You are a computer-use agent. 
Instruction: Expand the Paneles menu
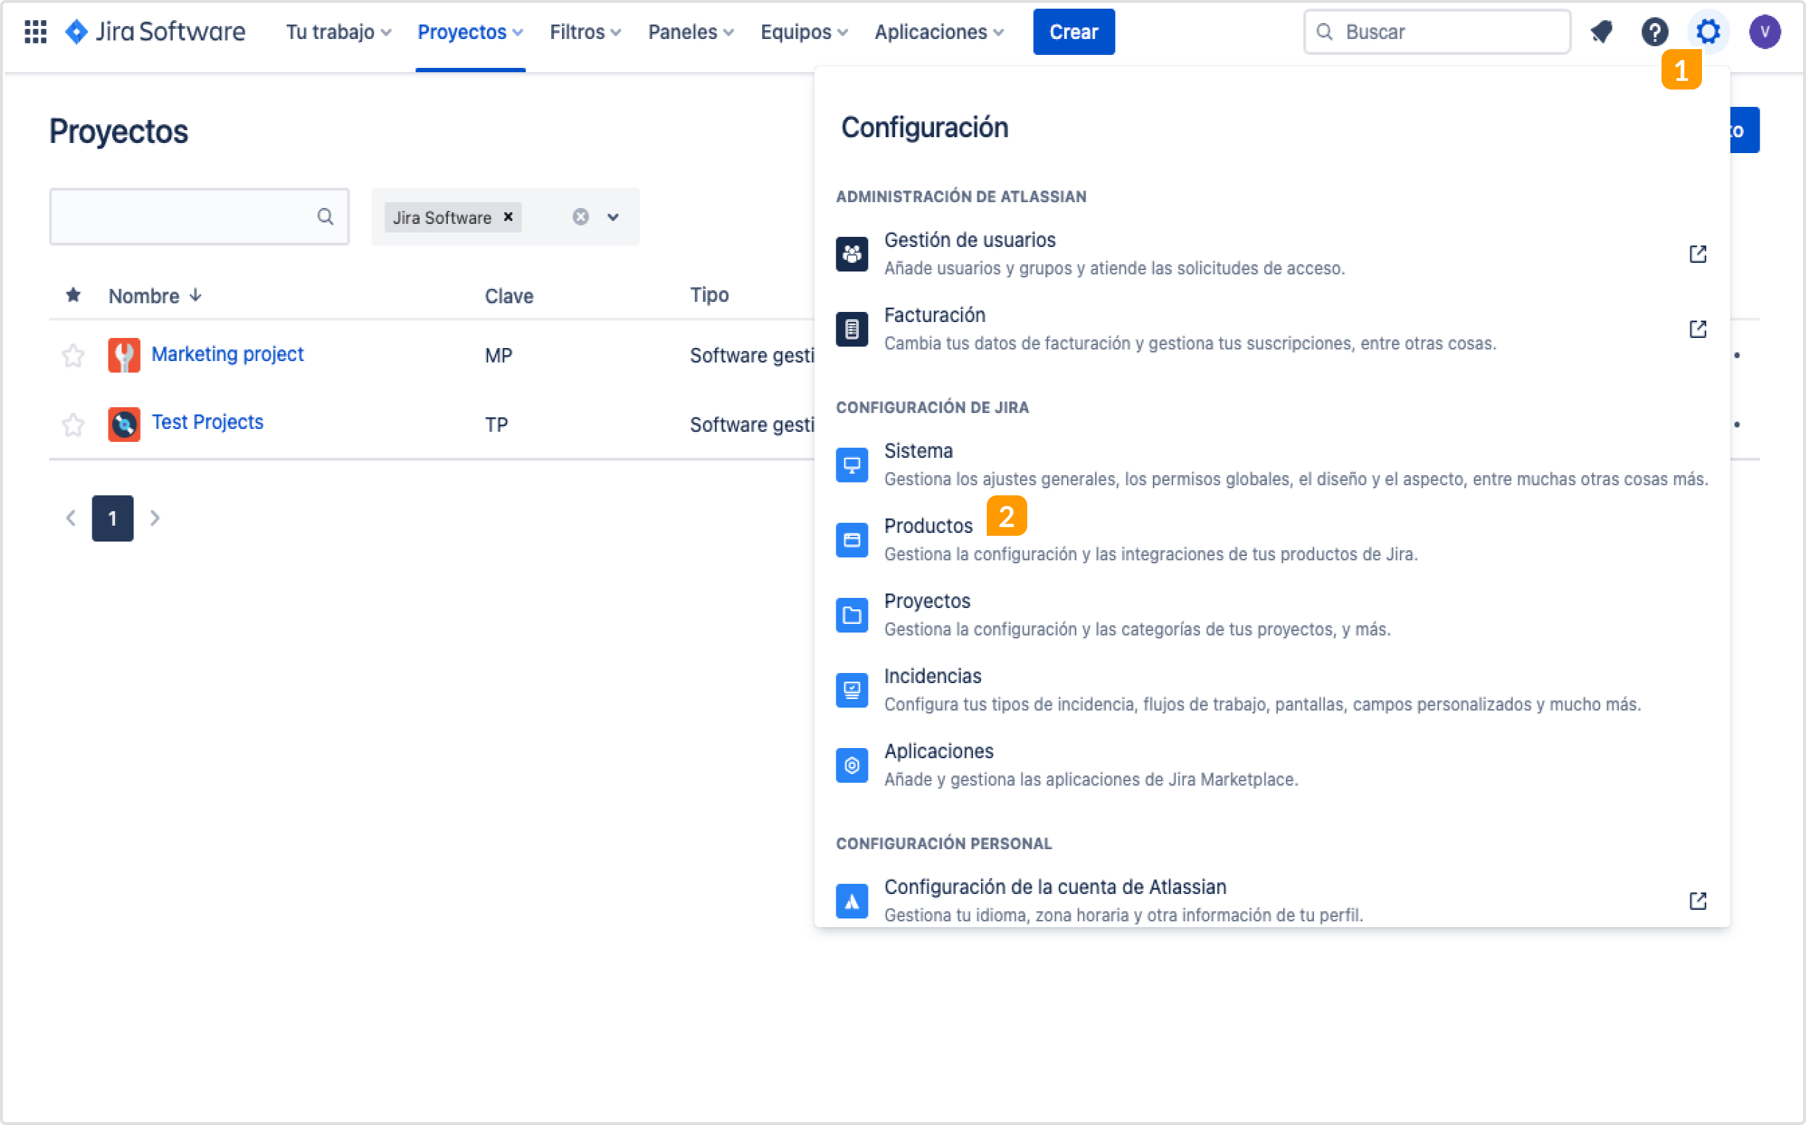pyautogui.click(x=691, y=32)
